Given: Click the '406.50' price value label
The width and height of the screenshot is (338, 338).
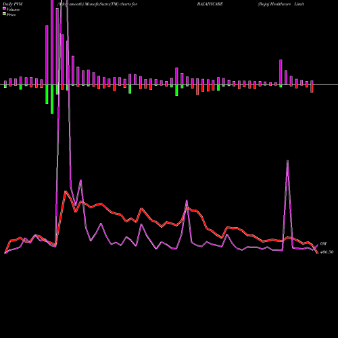Looking at the screenshot, I should [x=327, y=252].
